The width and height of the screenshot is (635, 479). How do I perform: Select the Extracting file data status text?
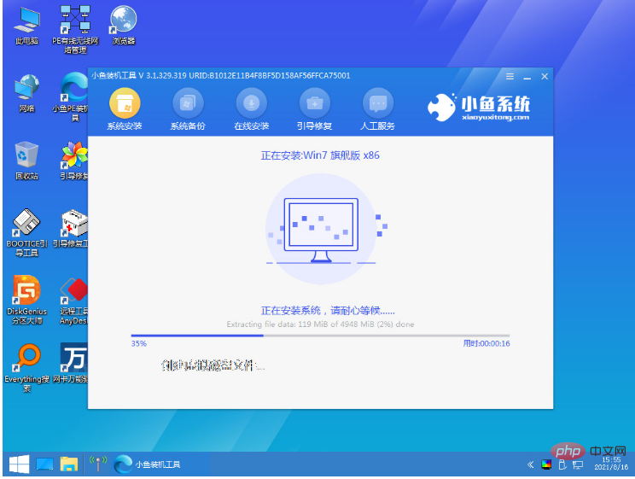click(320, 324)
